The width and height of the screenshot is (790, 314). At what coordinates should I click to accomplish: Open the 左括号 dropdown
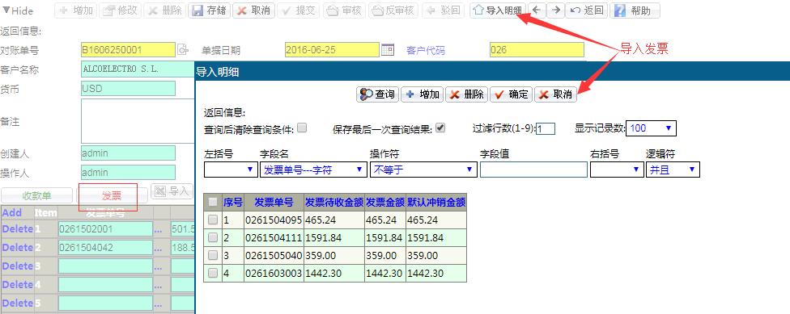pos(231,170)
